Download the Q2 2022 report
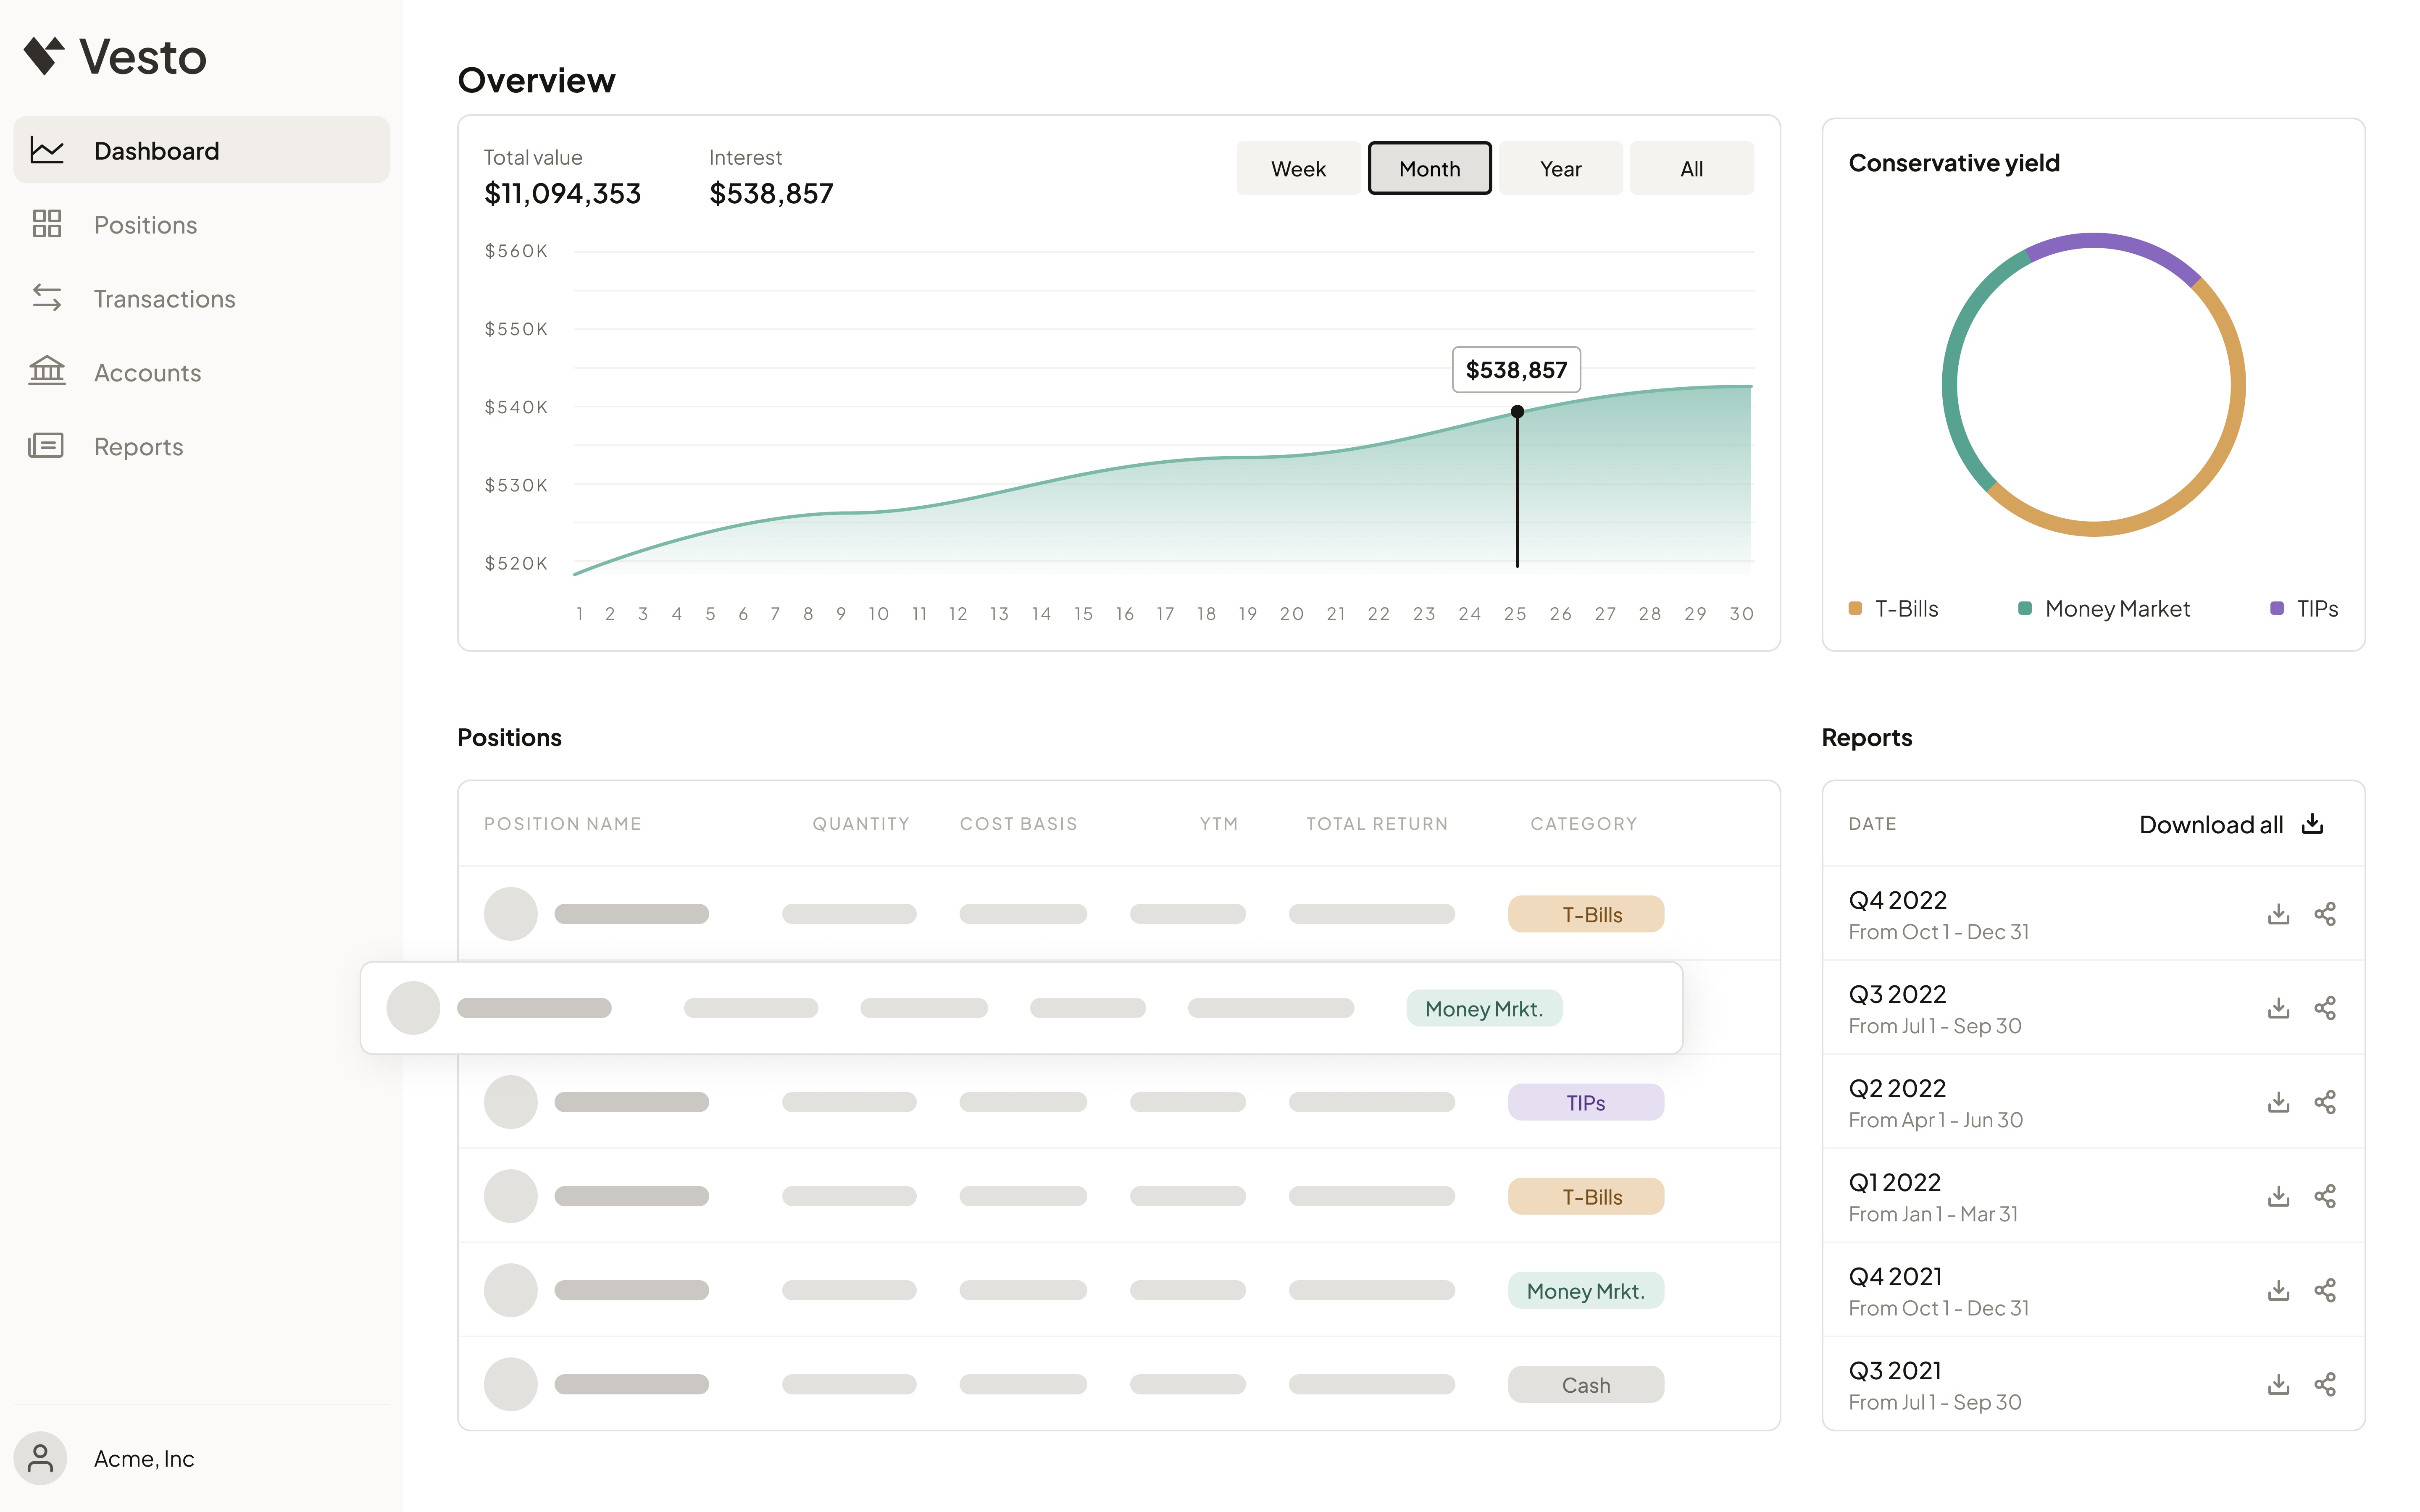2420x1512 pixels. click(2278, 1102)
